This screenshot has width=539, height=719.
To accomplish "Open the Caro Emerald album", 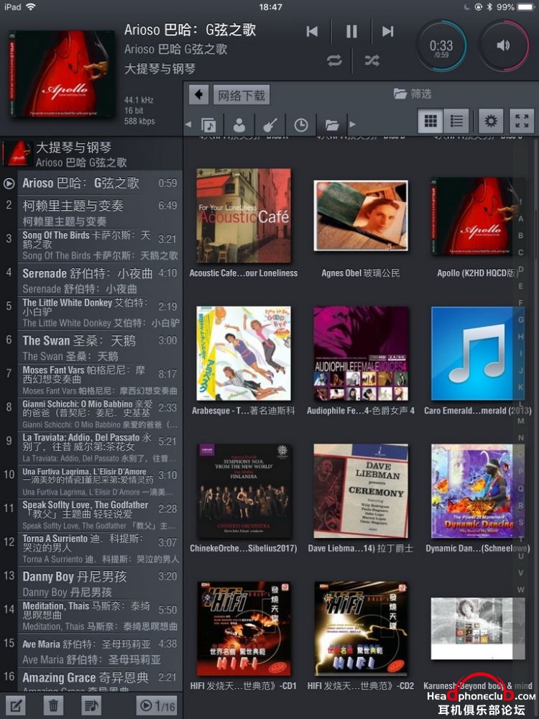I will point(476,354).
